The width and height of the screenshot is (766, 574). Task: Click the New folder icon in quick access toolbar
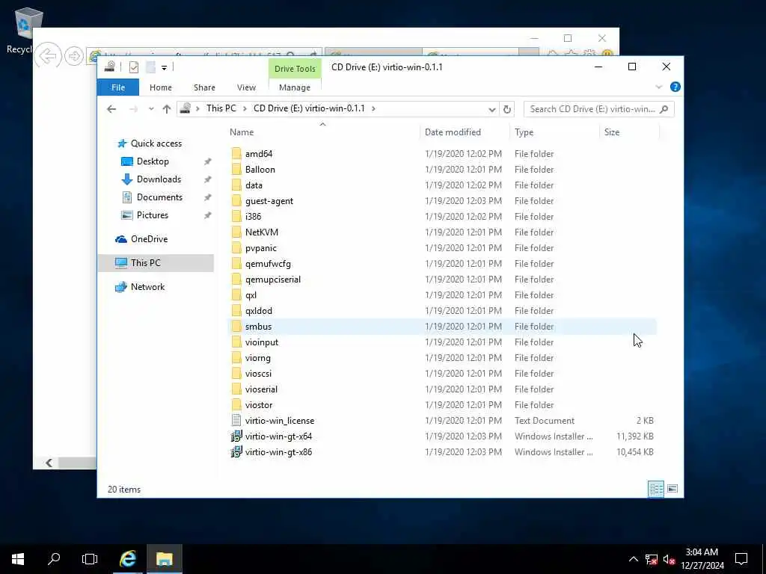coord(150,67)
